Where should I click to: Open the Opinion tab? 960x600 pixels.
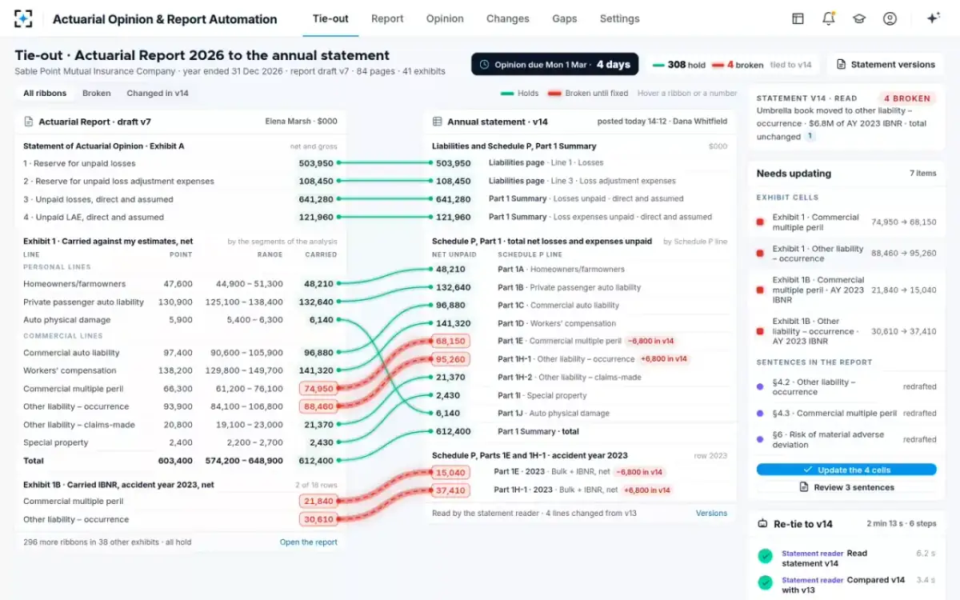click(445, 18)
